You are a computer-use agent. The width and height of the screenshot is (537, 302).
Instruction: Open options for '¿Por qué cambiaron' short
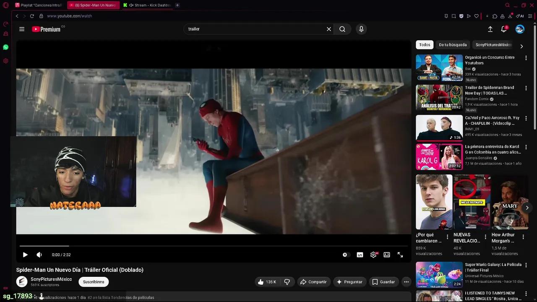[447, 237]
